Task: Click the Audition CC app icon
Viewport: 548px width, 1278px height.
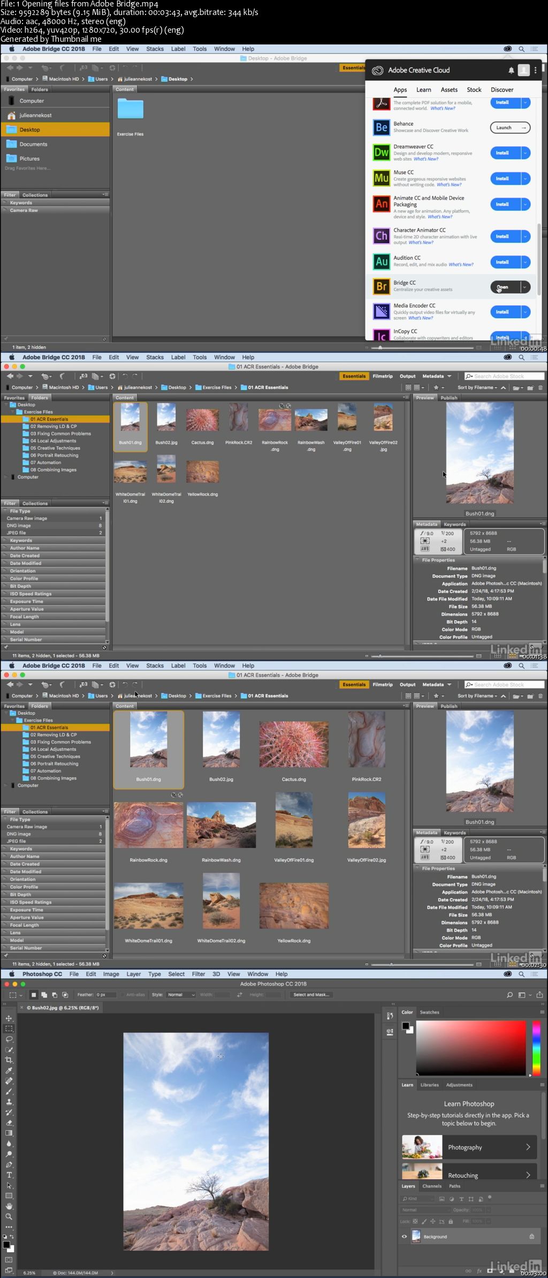Action: pyautogui.click(x=381, y=261)
